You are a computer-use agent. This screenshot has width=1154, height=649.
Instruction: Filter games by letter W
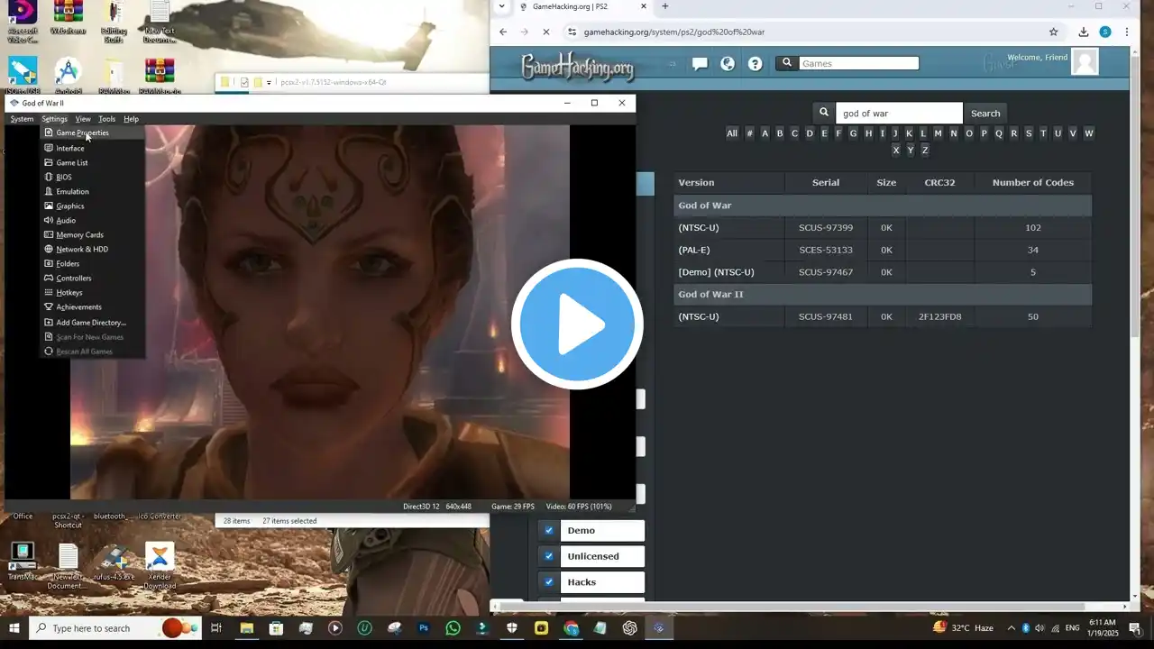tap(1088, 133)
